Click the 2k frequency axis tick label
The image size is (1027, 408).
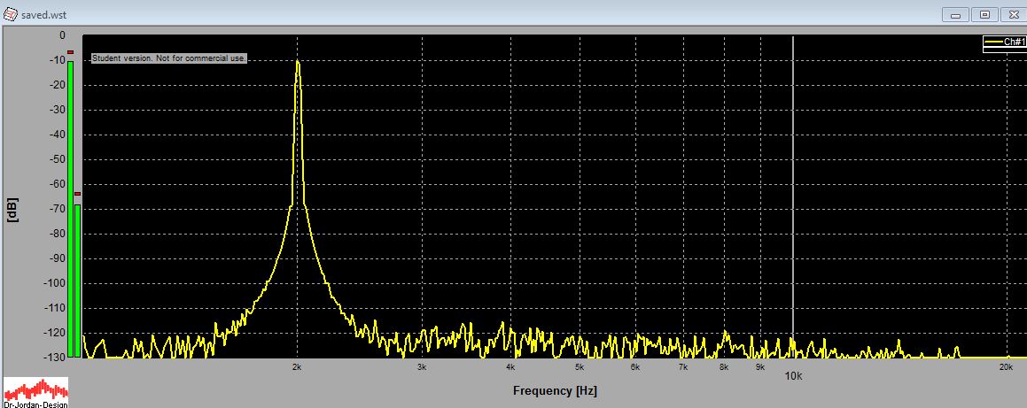point(297,367)
